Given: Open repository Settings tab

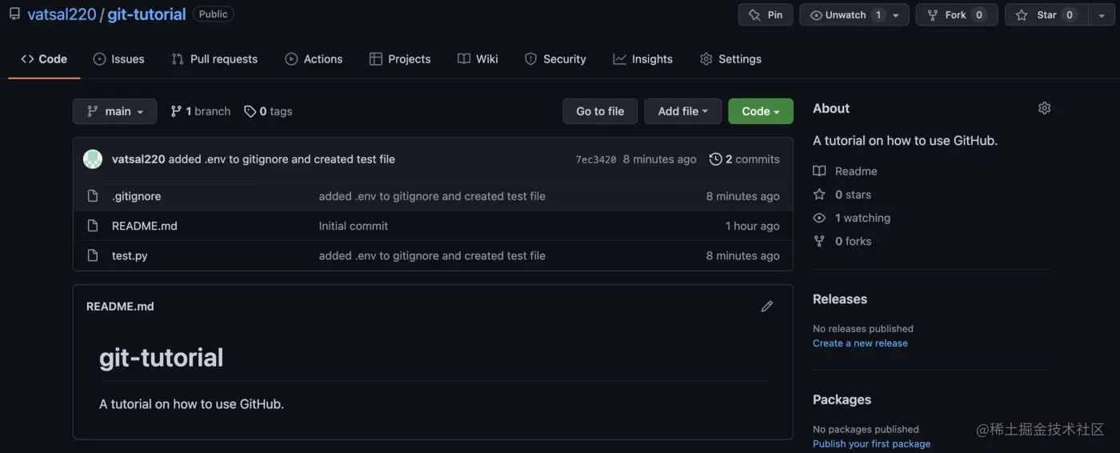Looking at the screenshot, I should (x=730, y=59).
